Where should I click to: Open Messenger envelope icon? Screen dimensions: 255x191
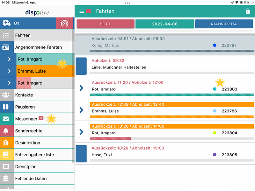pyautogui.click(x=6, y=119)
